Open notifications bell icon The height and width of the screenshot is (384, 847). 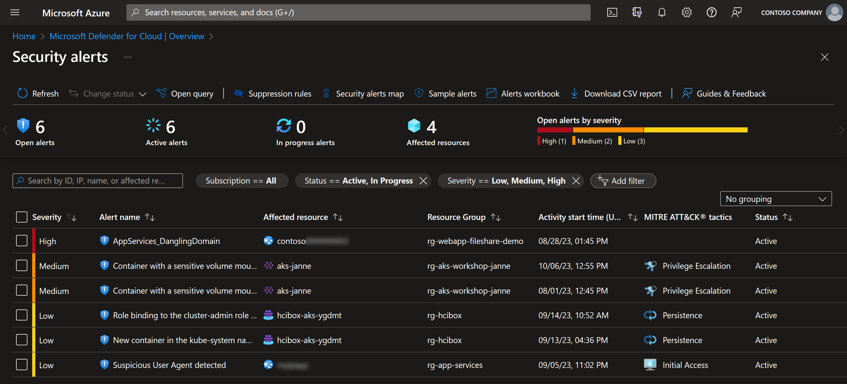pos(662,12)
